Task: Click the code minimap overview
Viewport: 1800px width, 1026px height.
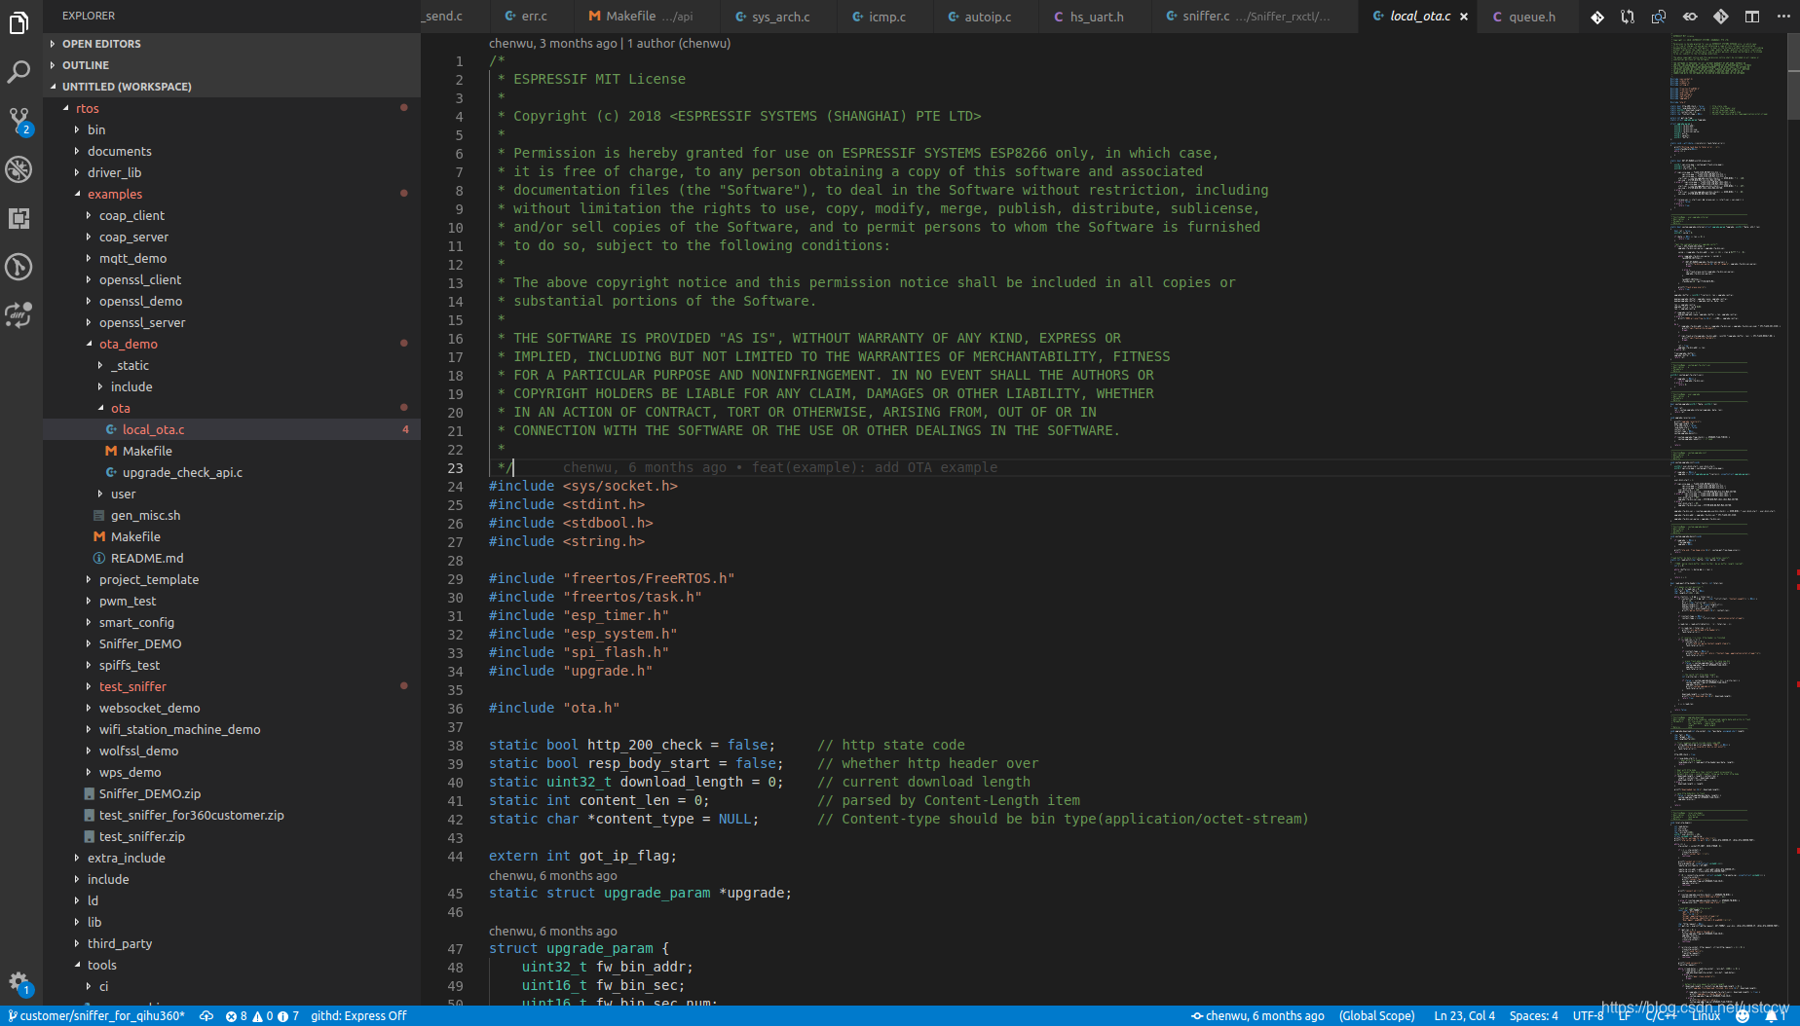Action: pos(1728,519)
